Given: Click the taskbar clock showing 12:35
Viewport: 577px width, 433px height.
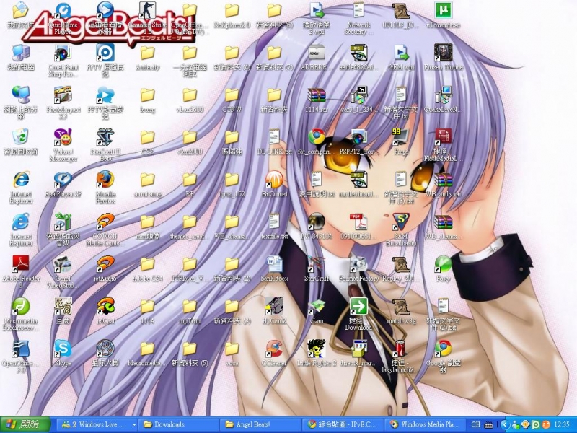Looking at the screenshot, I should pyautogui.click(x=563, y=424).
